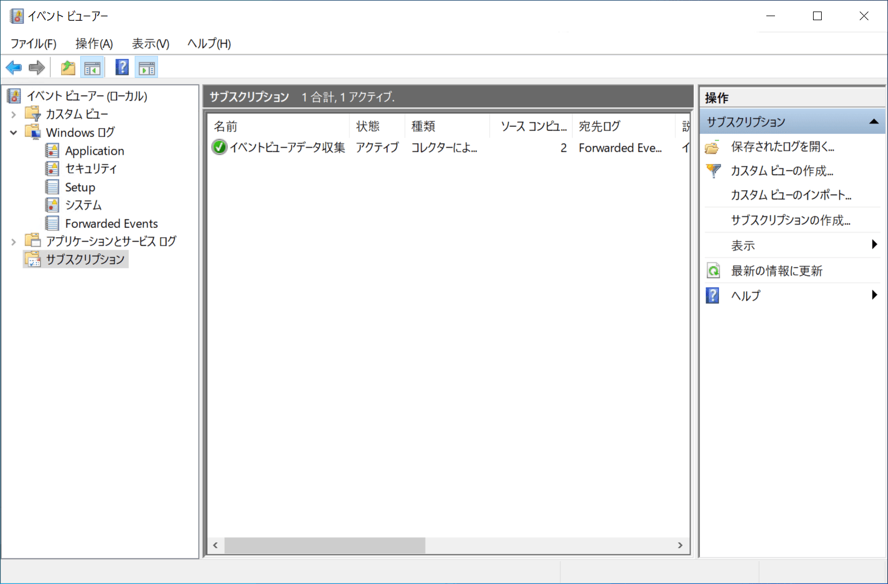
Task: Click the blue Help question mark toolbar icon
Action: [122, 68]
